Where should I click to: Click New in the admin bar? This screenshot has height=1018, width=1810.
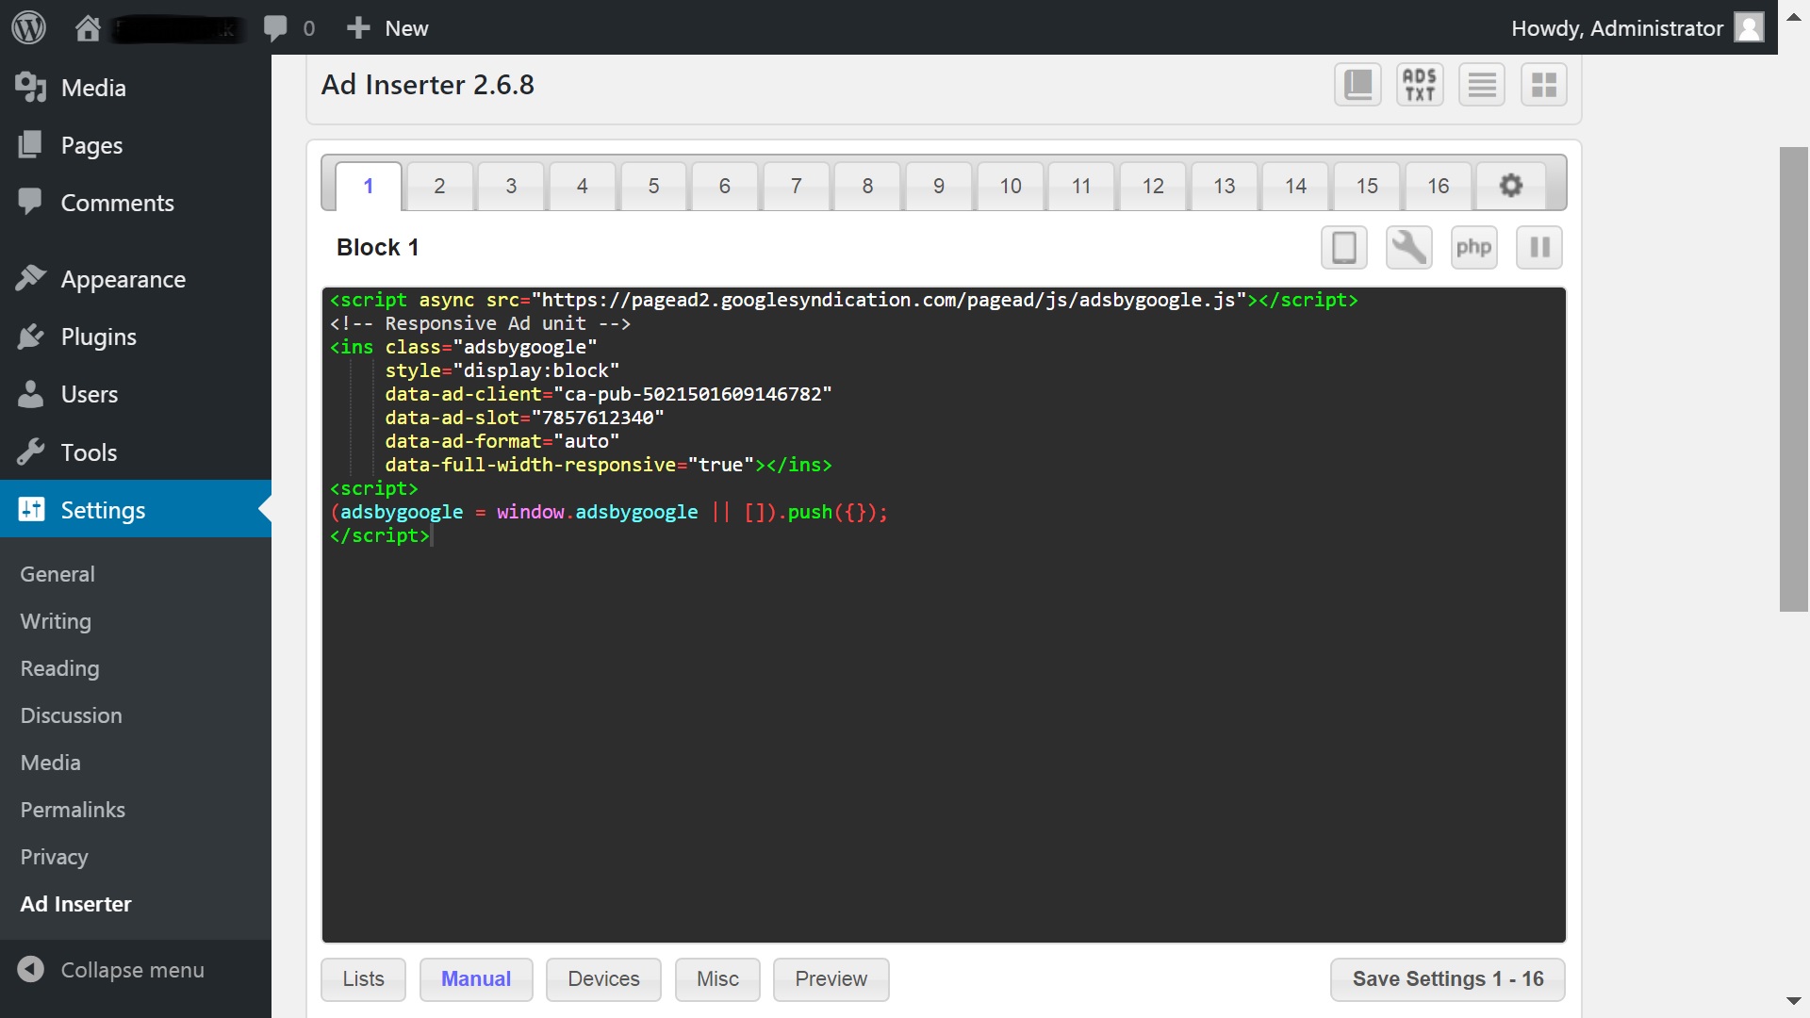coord(387,28)
